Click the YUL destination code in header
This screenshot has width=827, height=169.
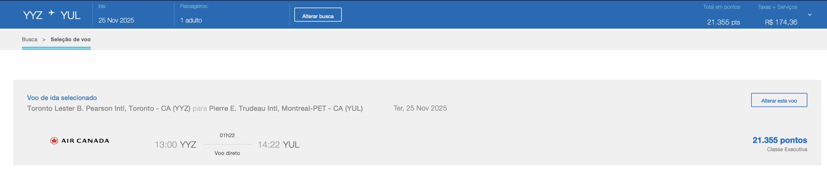pyautogui.click(x=70, y=15)
